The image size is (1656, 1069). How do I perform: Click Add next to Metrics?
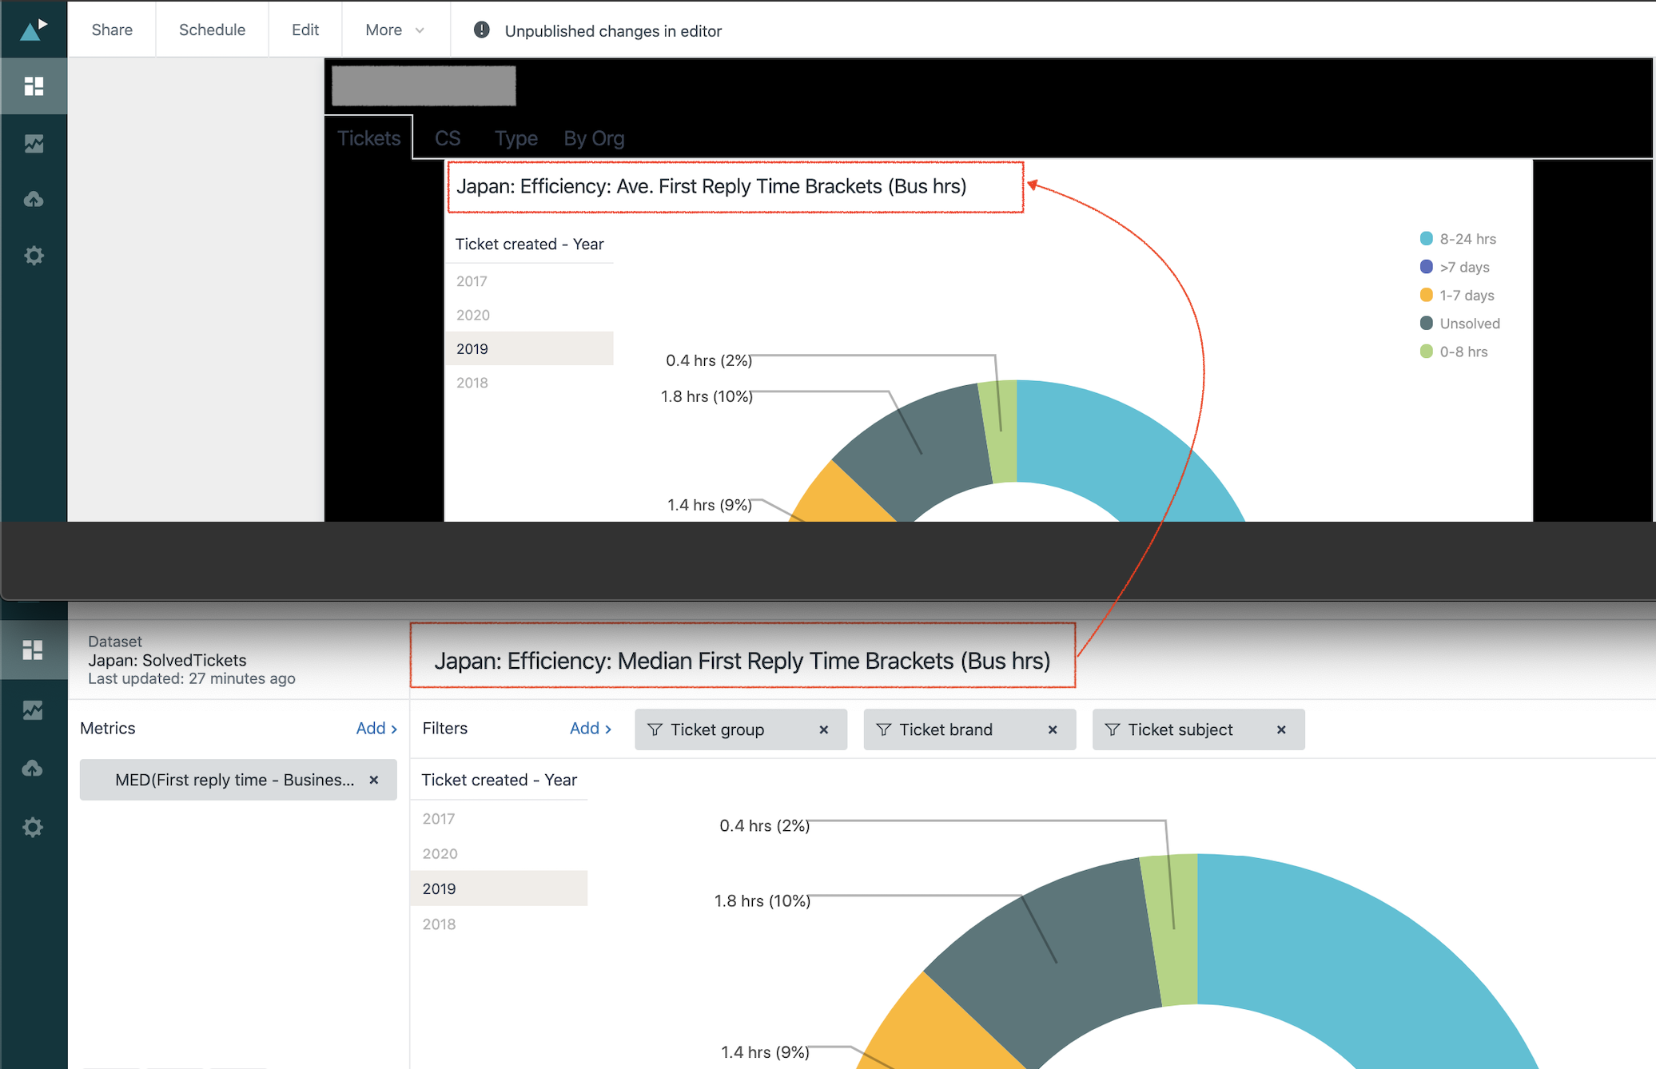point(376,728)
